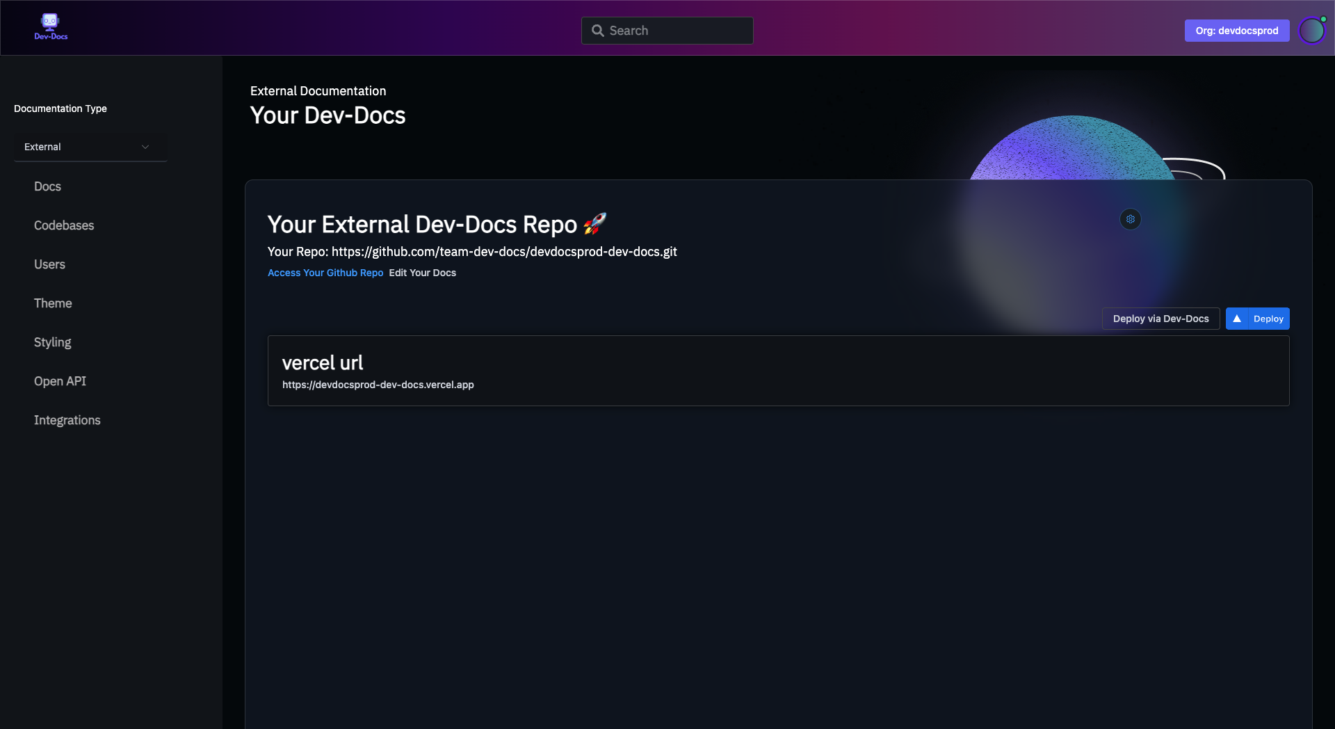Select Theme from the sidebar

53,303
